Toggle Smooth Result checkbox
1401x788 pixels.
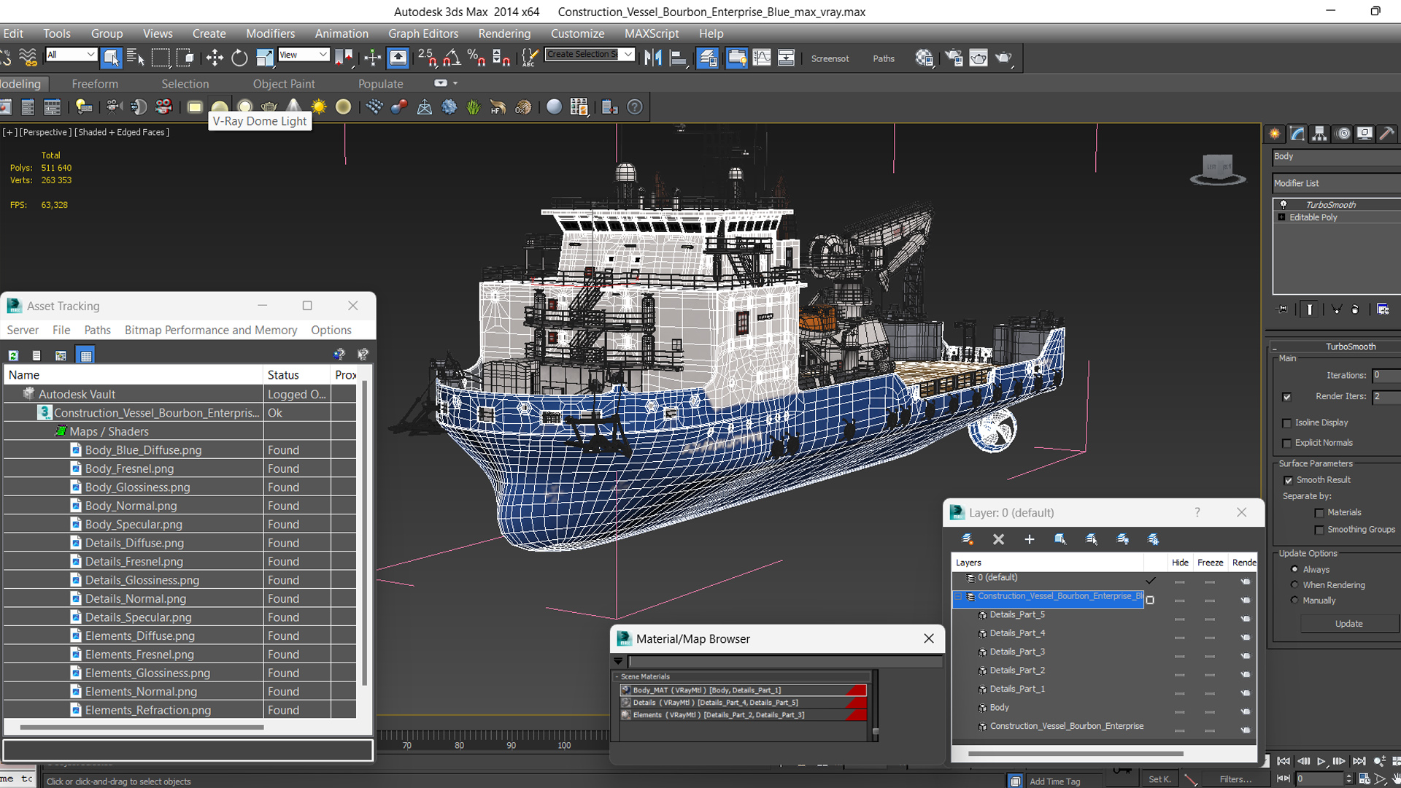tap(1288, 480)
